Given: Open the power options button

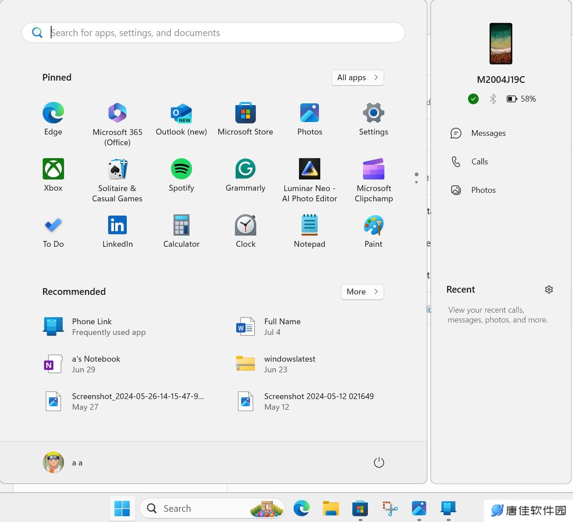Looking at the screenshot, I should [379, 463].
